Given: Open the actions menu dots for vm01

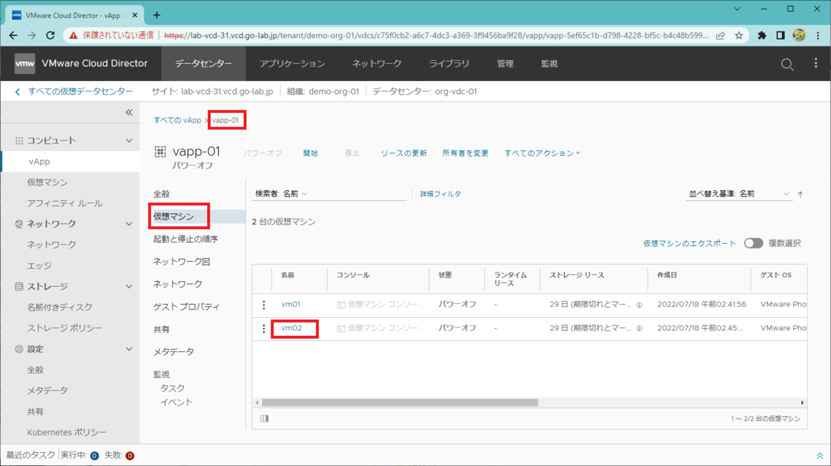Looking at the screenshot, I should tap(263, 304).
